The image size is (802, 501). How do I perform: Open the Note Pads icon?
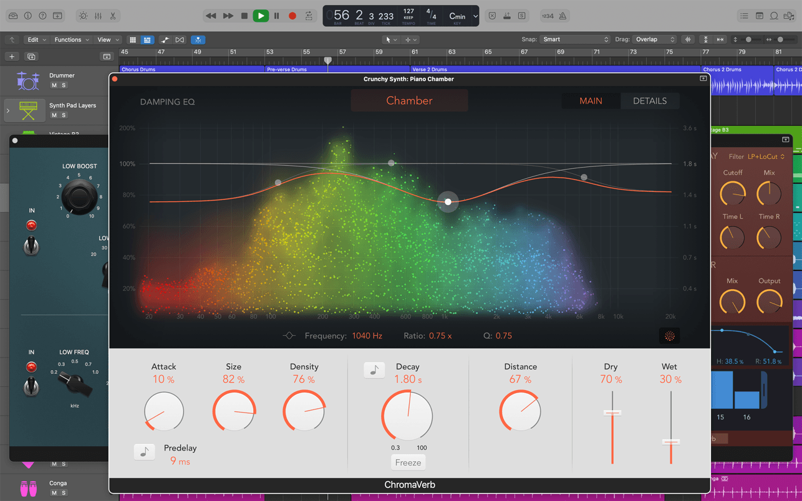pyautogui.click(x=759, y=16)
